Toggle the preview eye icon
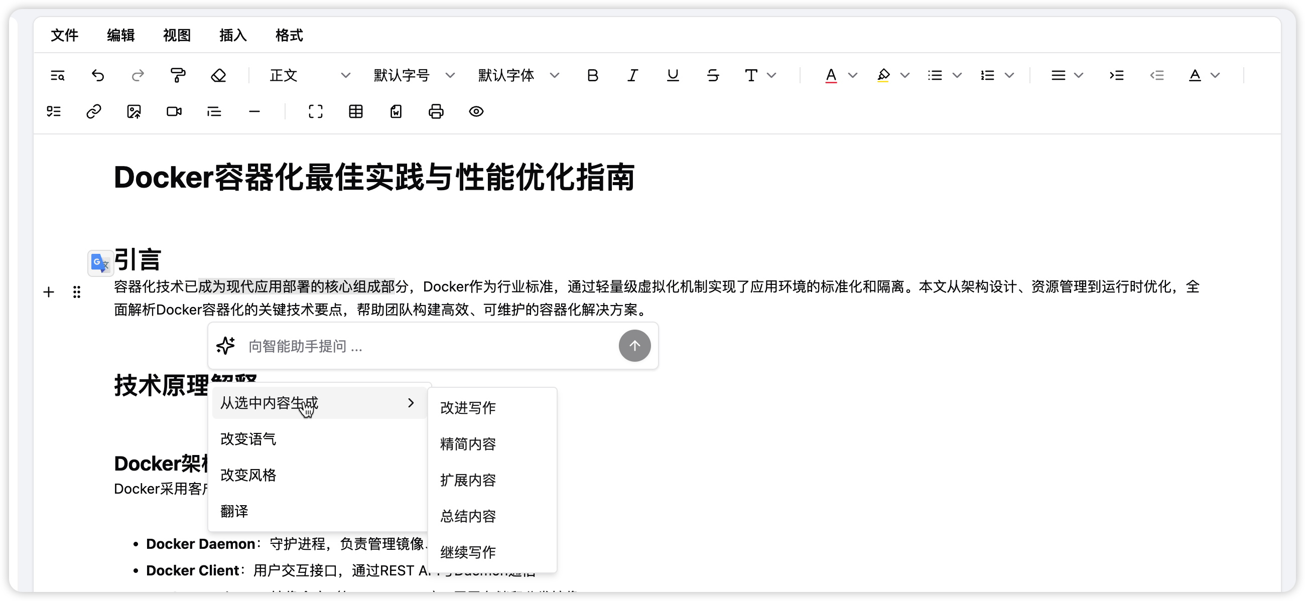Viewport: 1305px width, 601px height. pyautogui.click(x=476, y=111)
